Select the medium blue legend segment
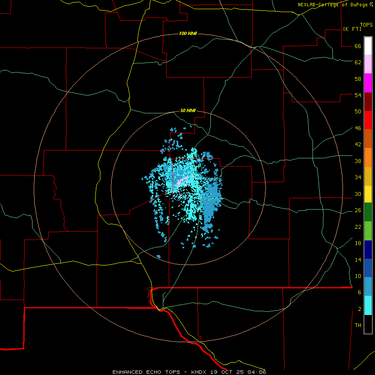This screenshot has width=375, height=375. coord(368,268)
